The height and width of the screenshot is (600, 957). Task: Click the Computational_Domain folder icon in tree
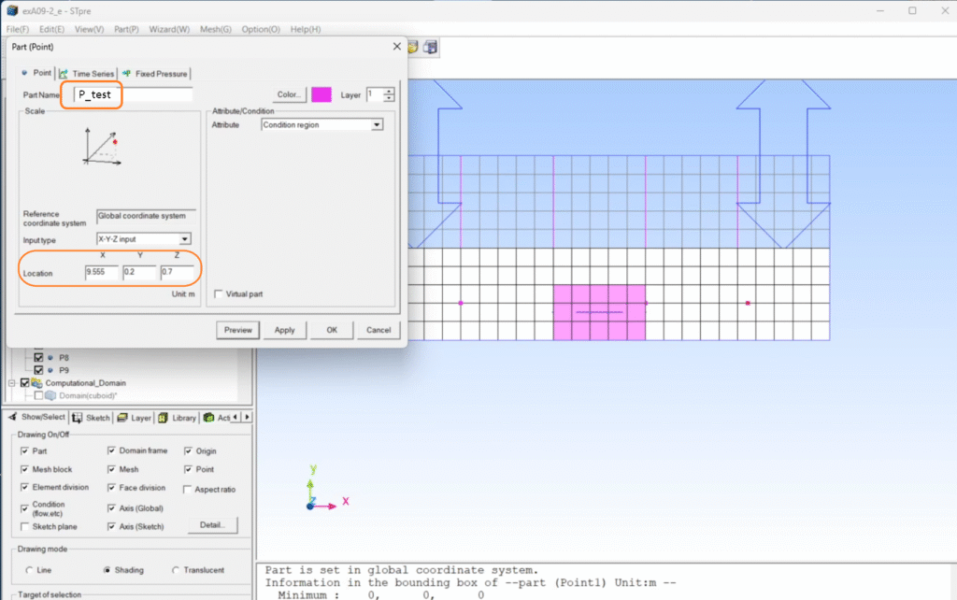(x=36, y=382)
